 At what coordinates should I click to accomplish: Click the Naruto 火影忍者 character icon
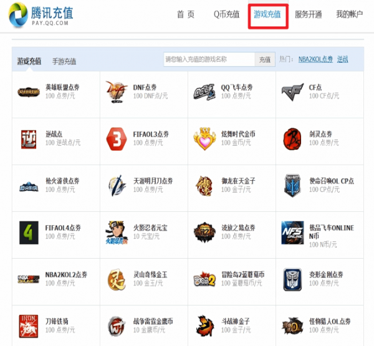click(x=117, y=233)
